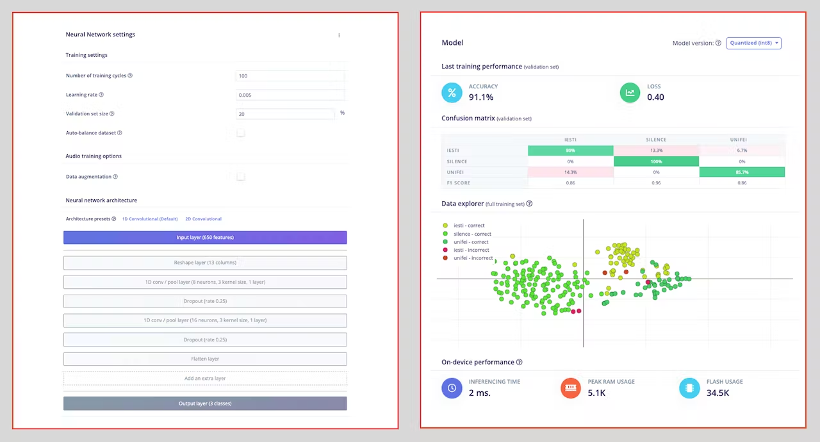The image size is (820, 442).
Task: Open the Flatten layer block
Action: pyautogui.click(x=205, y=359)
